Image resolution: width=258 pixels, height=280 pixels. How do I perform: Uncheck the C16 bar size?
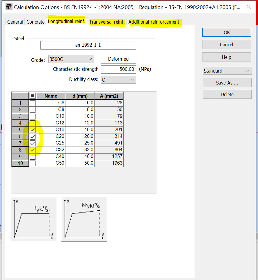tap(32, 129)
